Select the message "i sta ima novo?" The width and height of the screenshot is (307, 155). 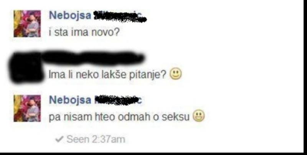[x=84, y=32]
